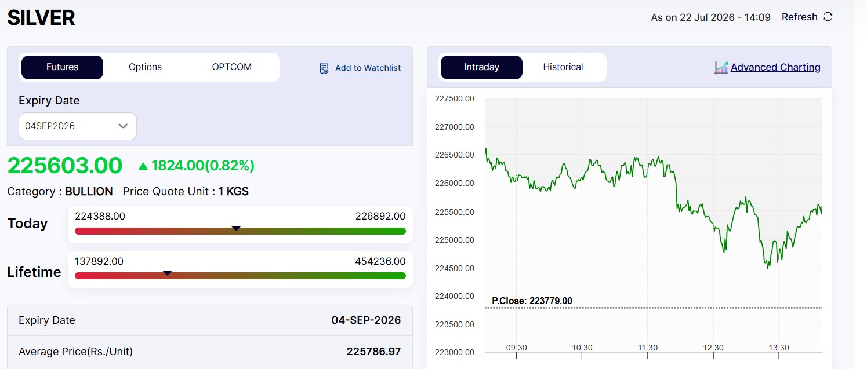
Task: Open the Advanced Charting link
Action: click(x=775, y=67)
